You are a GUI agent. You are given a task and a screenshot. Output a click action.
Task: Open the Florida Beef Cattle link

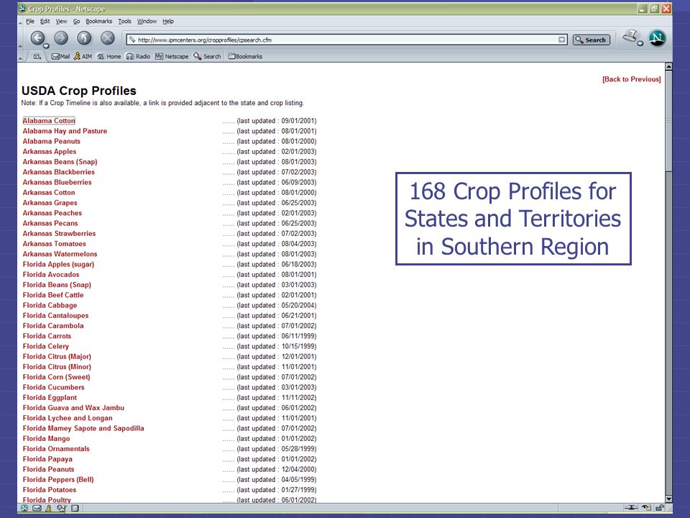pyautogui.click(x=52, y=295)
